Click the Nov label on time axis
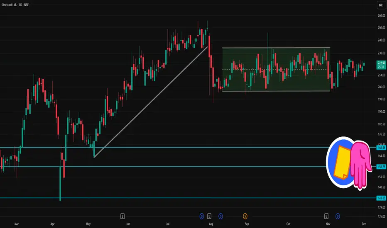Image resolution: width=387 pixels, height=228 pixels. coord(328,224)
